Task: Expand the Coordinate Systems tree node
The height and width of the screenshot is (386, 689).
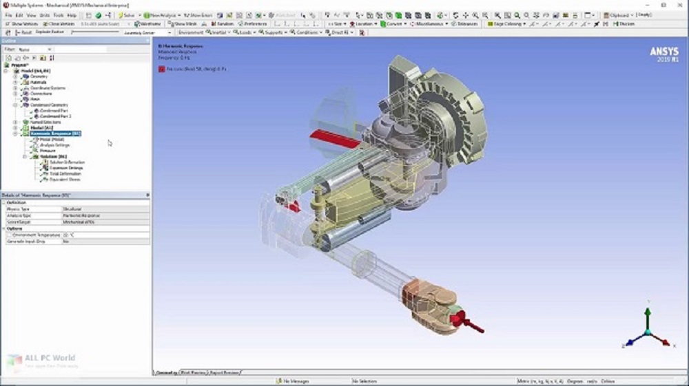Action: coord(15,88)
